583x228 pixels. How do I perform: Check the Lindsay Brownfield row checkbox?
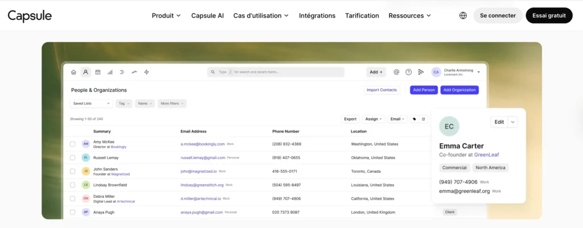coord(72,185)
